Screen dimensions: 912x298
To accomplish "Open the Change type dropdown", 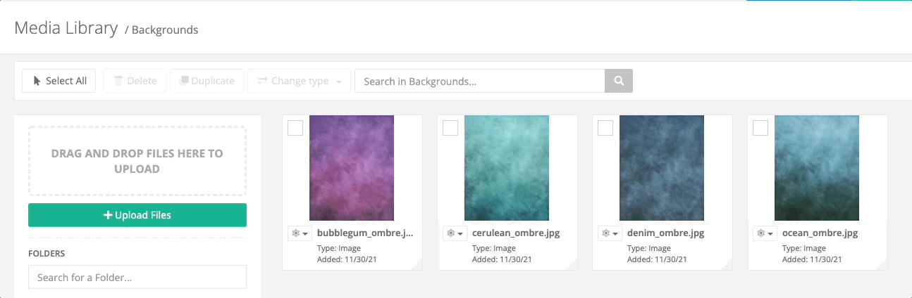I will [x=300, y=81].
